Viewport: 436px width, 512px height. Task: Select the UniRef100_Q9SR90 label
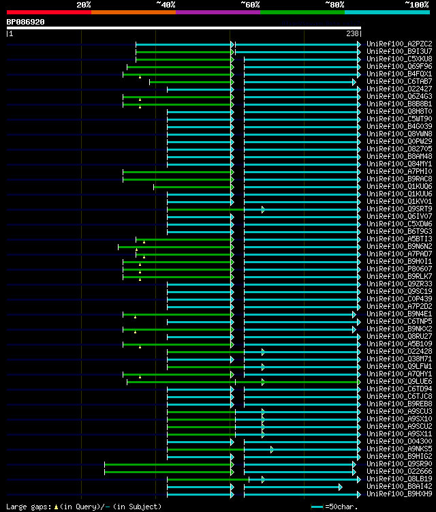click(399, 464)
